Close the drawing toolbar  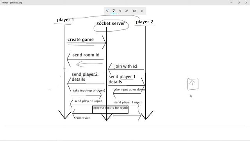[142, 11]
